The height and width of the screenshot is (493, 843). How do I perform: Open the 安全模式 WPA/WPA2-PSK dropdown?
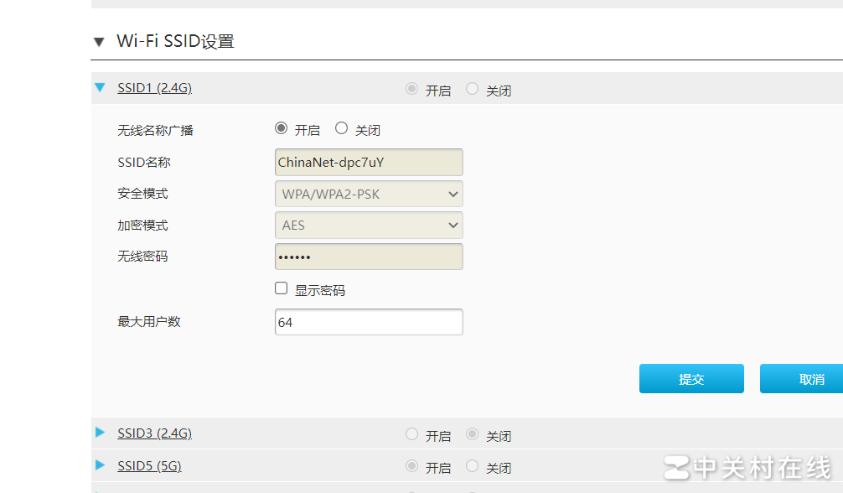pyautogui.click(x=369, y=194)
